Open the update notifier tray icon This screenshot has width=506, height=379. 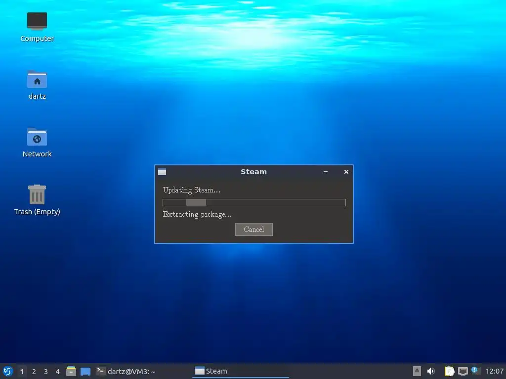pos(476,371)
